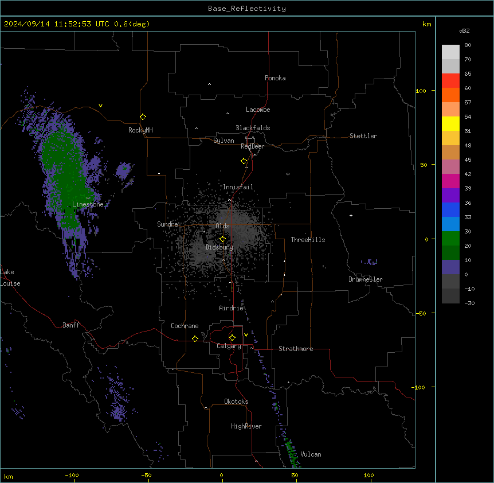Click the Limestone label
Image resolution: width=494 pixels, height=483 pixels.
pyautogui.click(x=88, y=204)
